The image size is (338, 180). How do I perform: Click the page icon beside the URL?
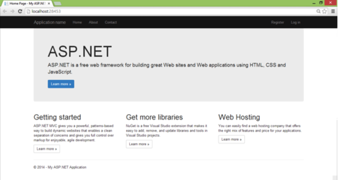(29, 11)
